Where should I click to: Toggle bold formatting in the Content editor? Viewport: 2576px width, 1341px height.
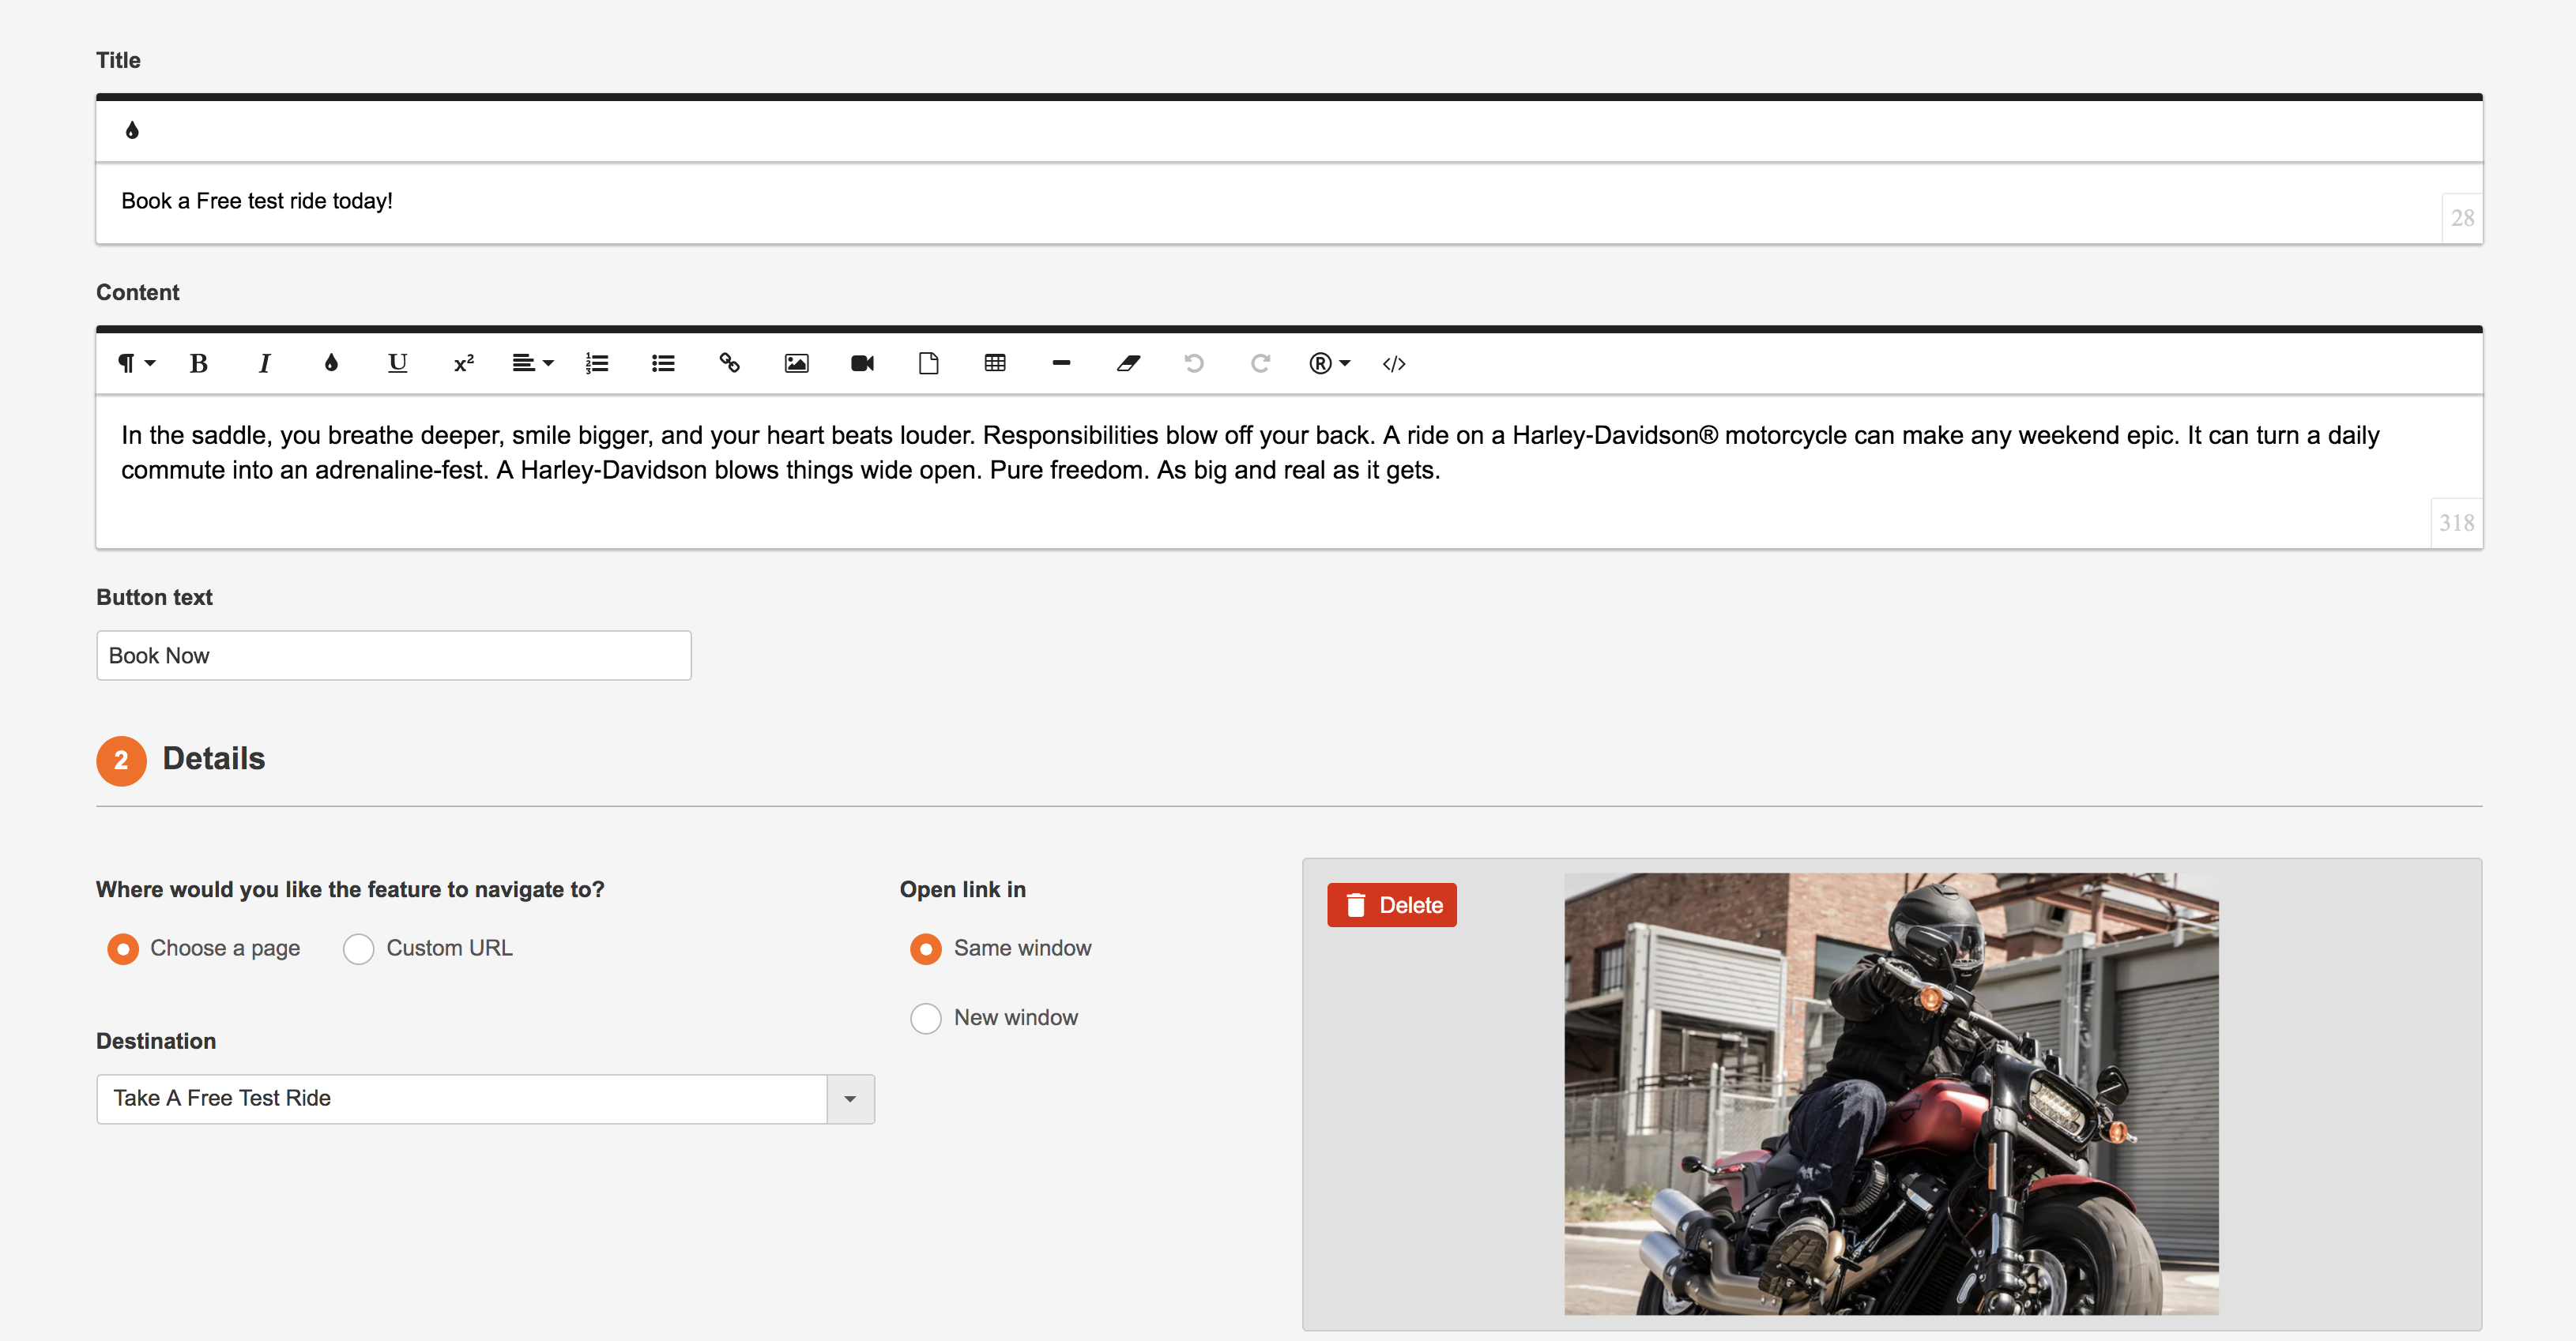coord(198,362)
